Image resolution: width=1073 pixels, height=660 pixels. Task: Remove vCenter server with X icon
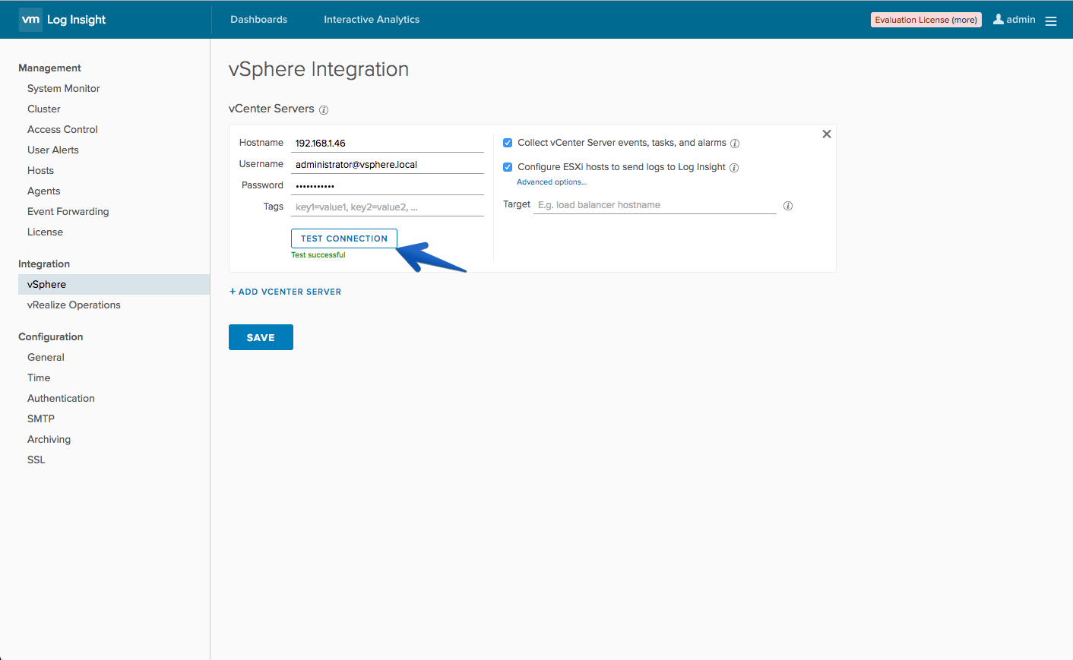[x=827, y=134]
